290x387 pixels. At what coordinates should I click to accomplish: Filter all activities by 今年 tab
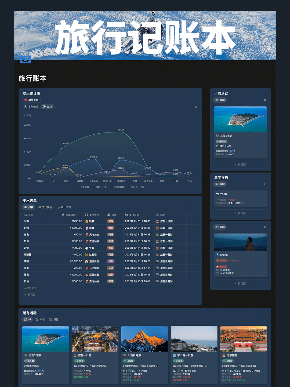point(40,320)
